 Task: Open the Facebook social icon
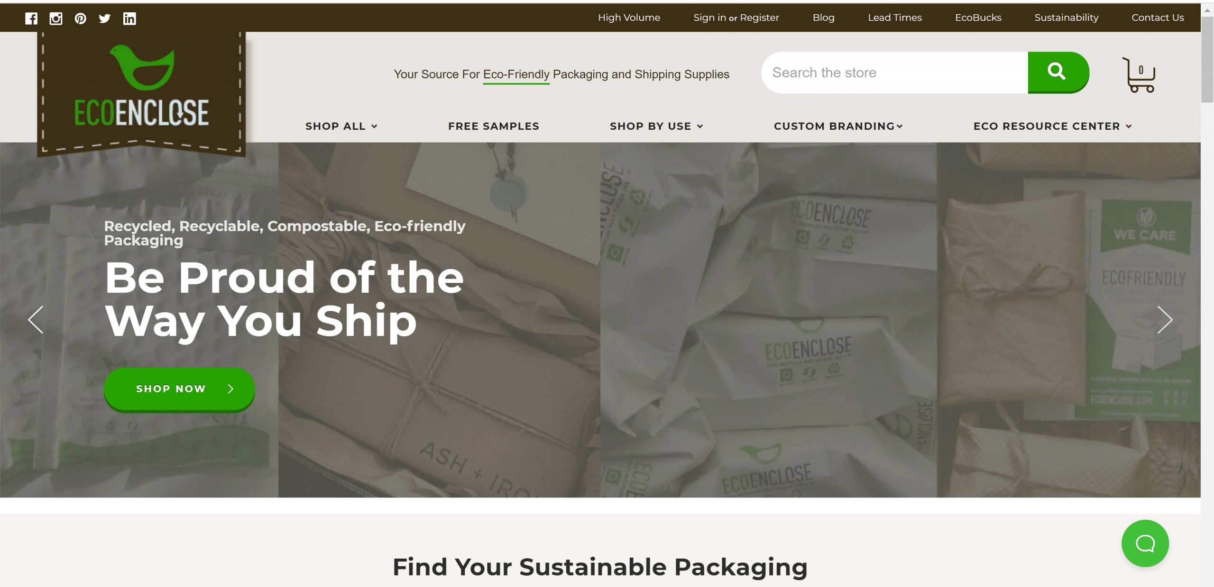point(31,18)
